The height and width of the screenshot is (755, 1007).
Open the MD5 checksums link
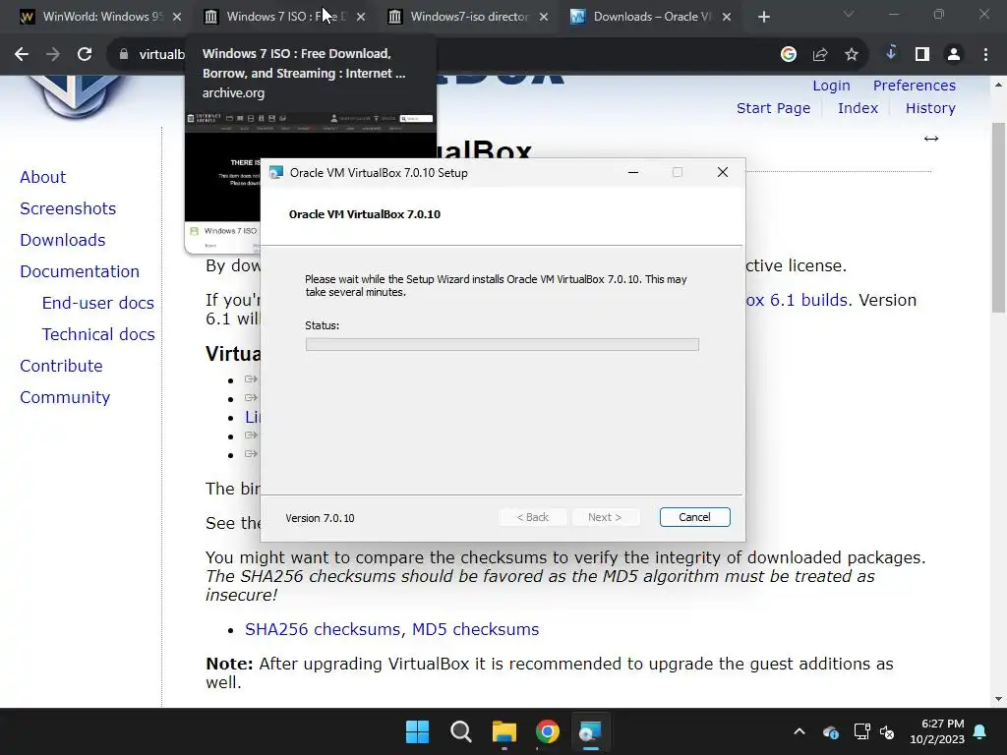475,629
